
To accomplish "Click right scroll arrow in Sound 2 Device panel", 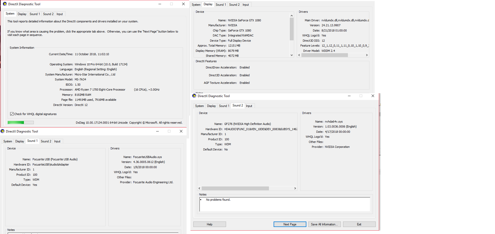I will [295, 188].
